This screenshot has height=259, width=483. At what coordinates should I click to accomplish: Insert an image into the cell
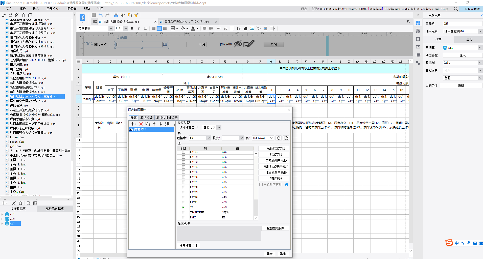click(x=252, y=28)
